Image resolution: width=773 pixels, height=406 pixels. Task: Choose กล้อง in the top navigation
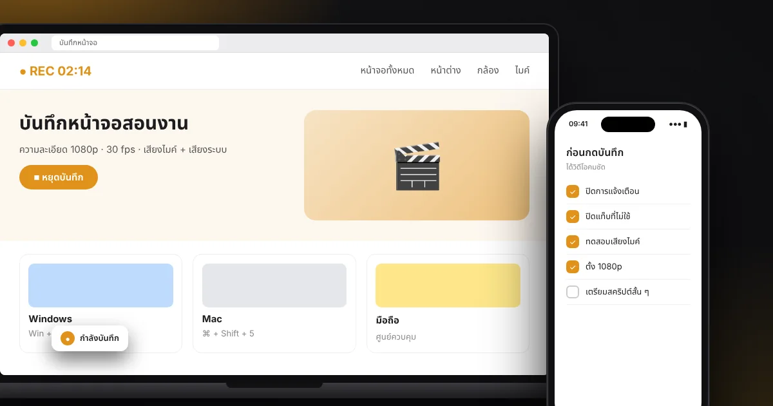[488, 71]
